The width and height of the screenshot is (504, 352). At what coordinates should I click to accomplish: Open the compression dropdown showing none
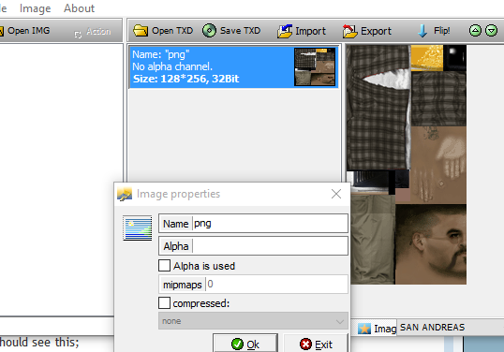pyautogui.click(x=253, y=321)
